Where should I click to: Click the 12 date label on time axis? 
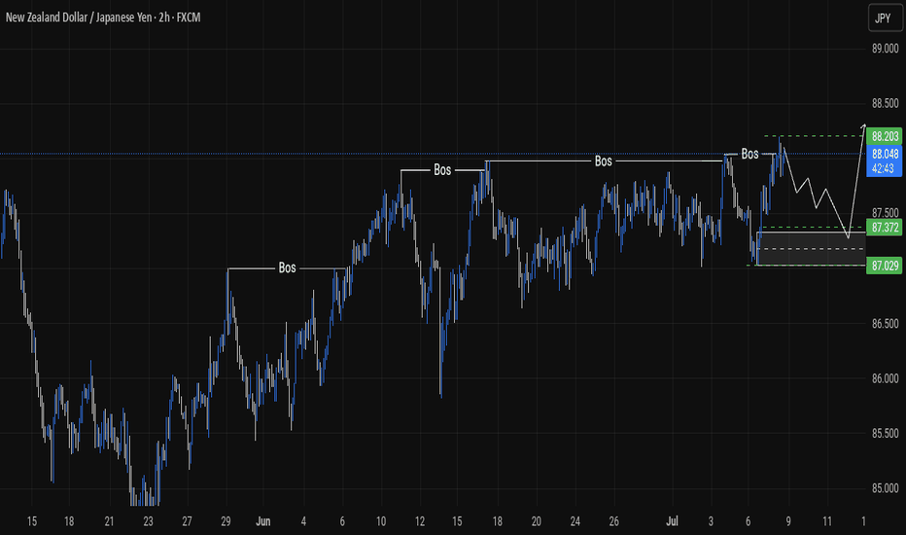pyautogui.click(x=420, y=521)
